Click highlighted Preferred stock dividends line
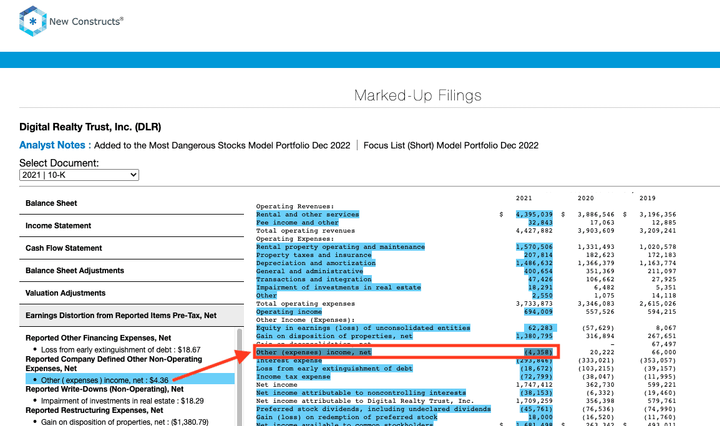Viewport: 720px width, 426px height. pyautogui.click(x=374, y=409)
